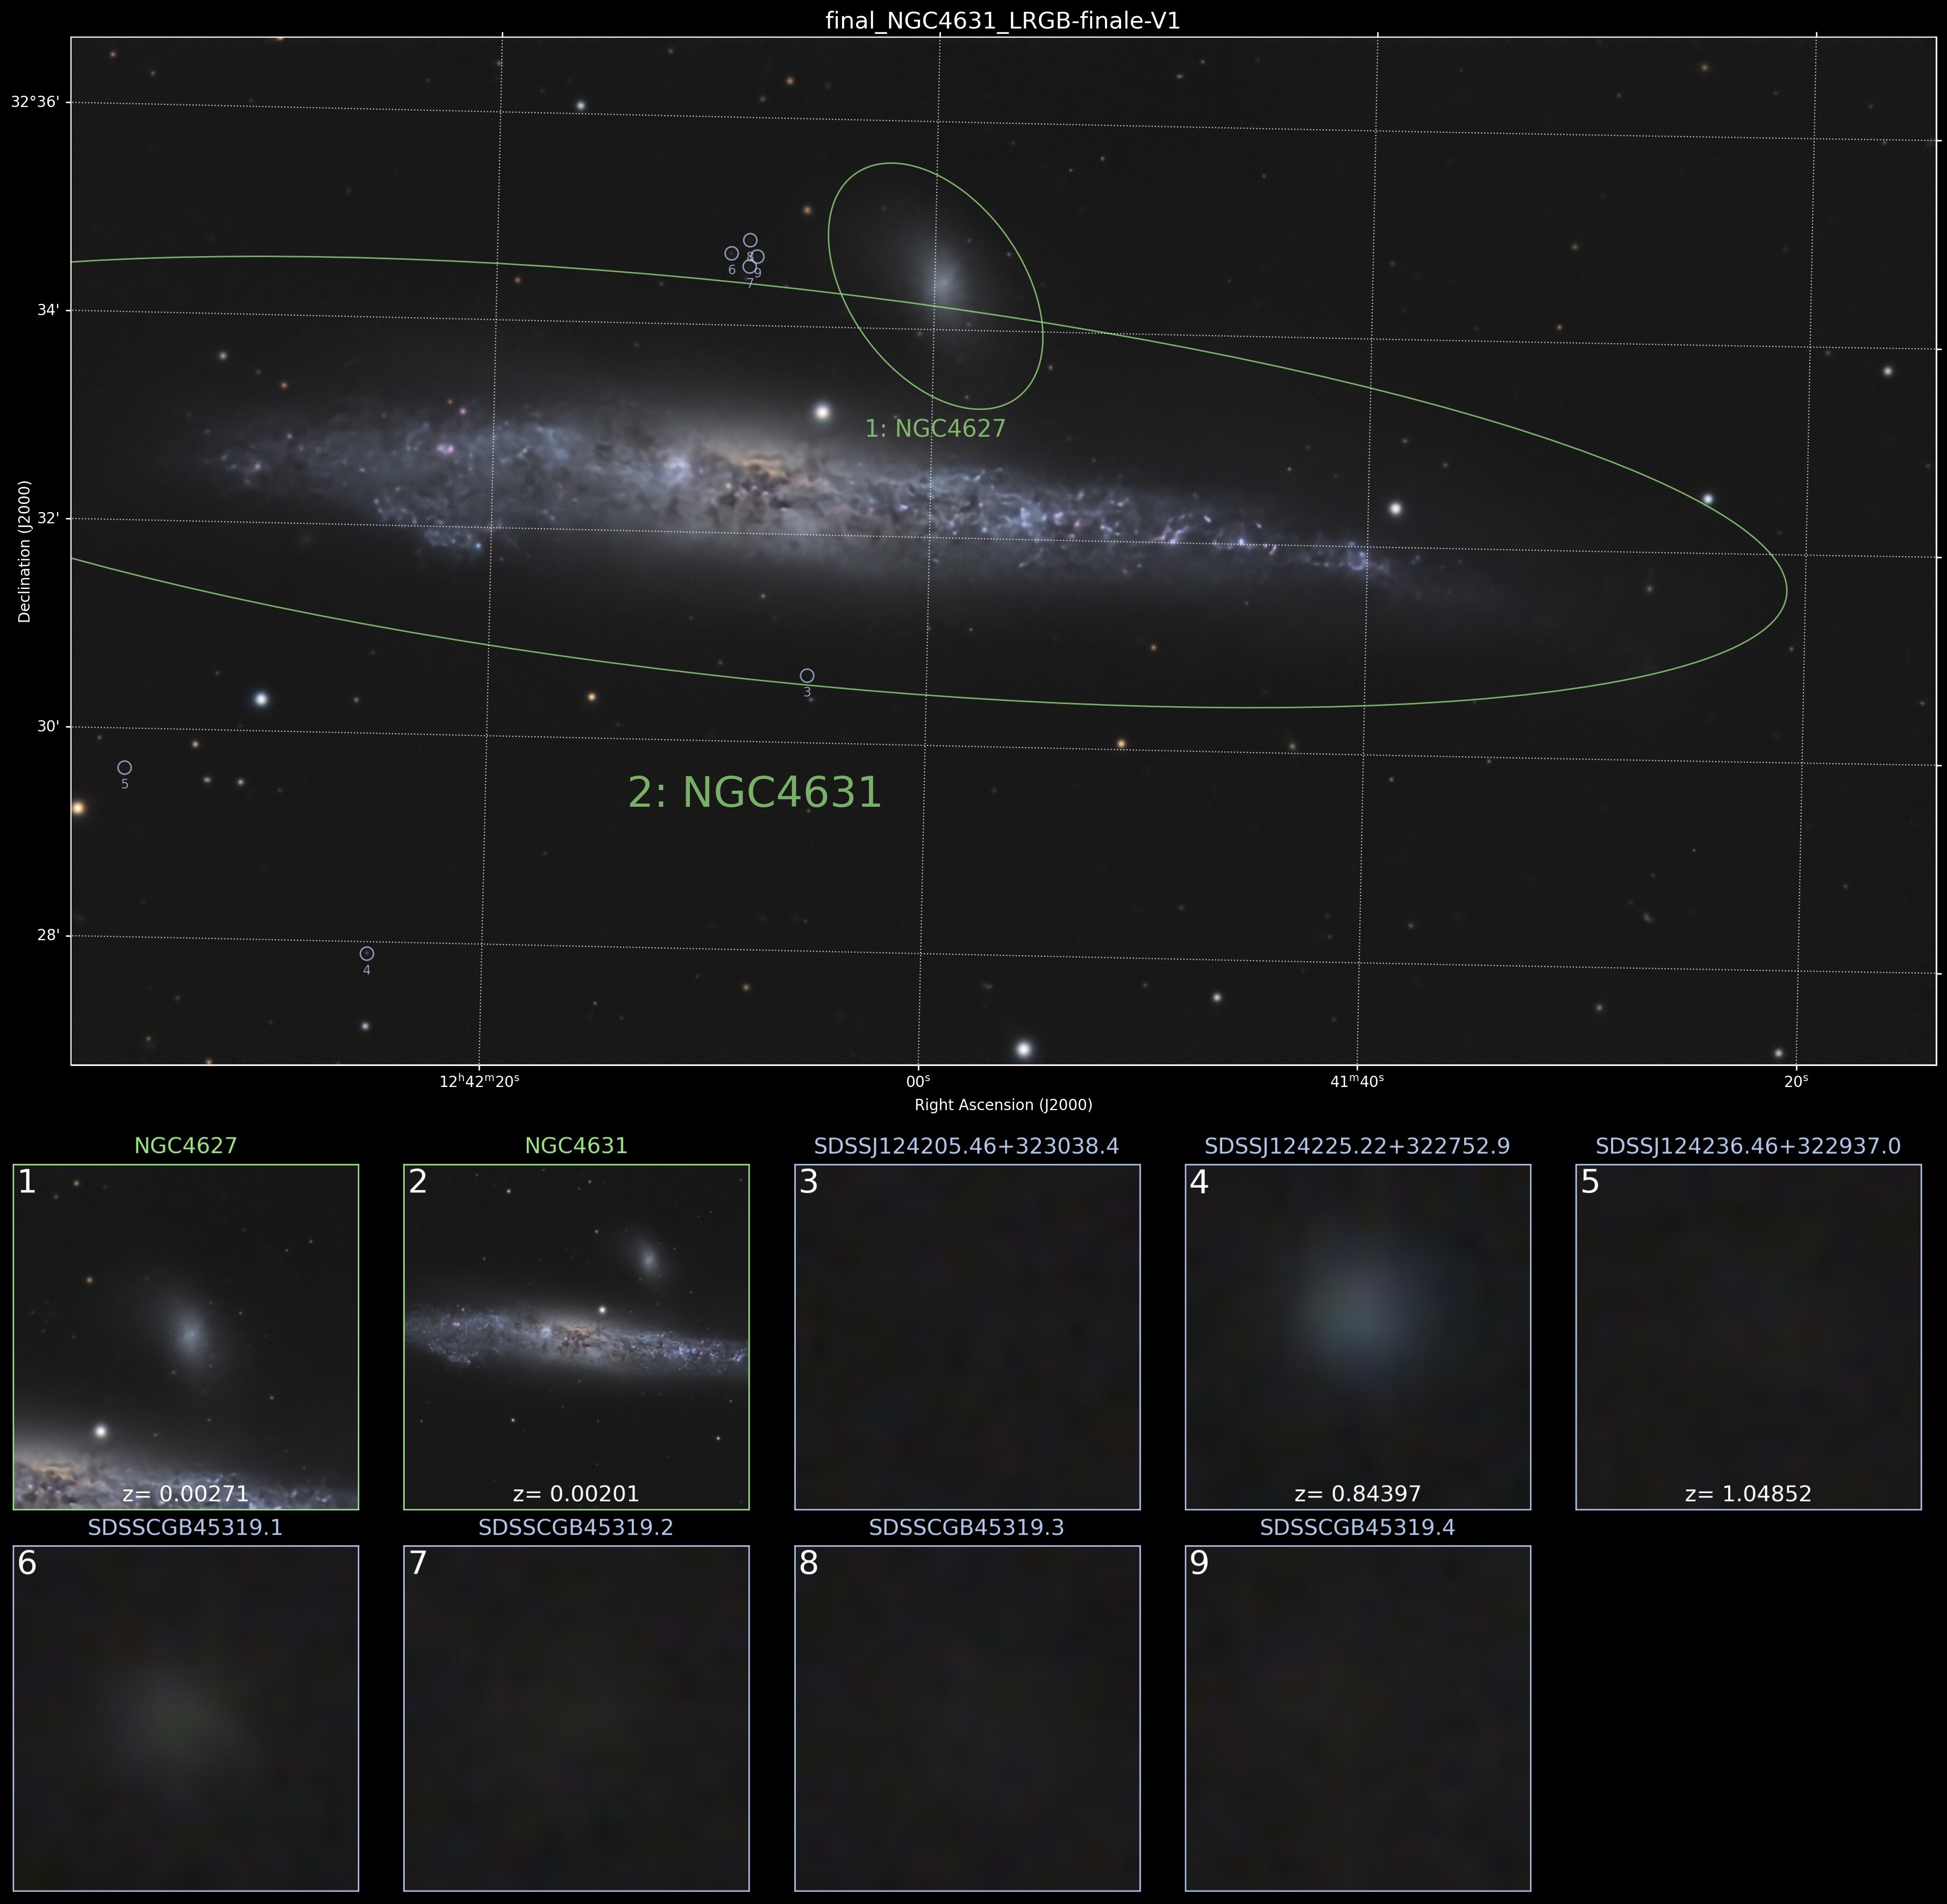Open the SDSSCGB45319.1 thumbnail numbered 6

coord(186,1718)
